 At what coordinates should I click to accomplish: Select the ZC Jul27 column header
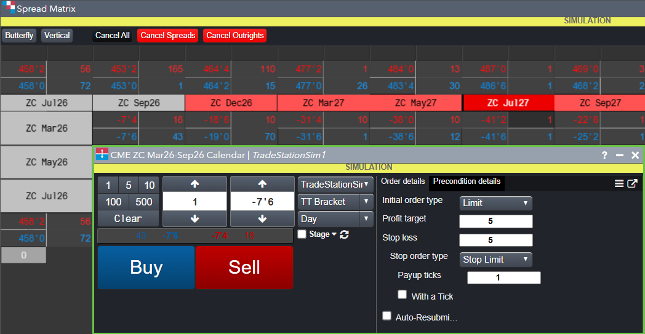click(508, 103)
